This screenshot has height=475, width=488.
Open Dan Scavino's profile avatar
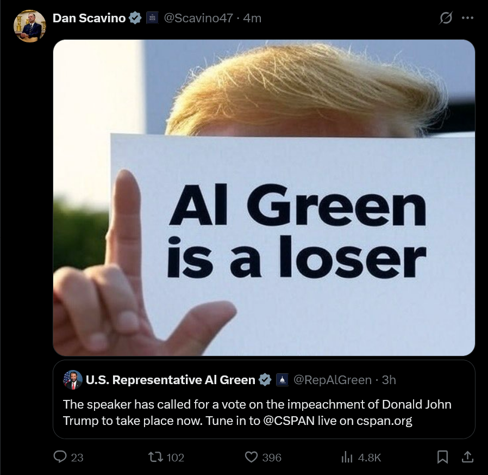click(29, 26)
